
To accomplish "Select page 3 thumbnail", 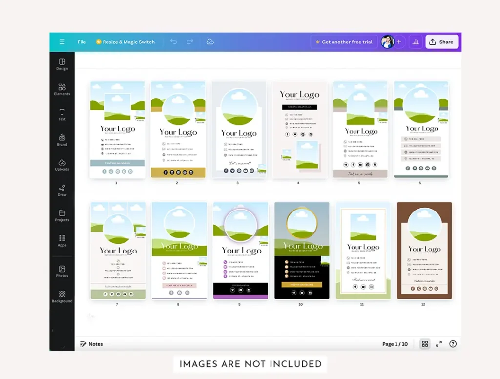I will click(x=239, y=129).
